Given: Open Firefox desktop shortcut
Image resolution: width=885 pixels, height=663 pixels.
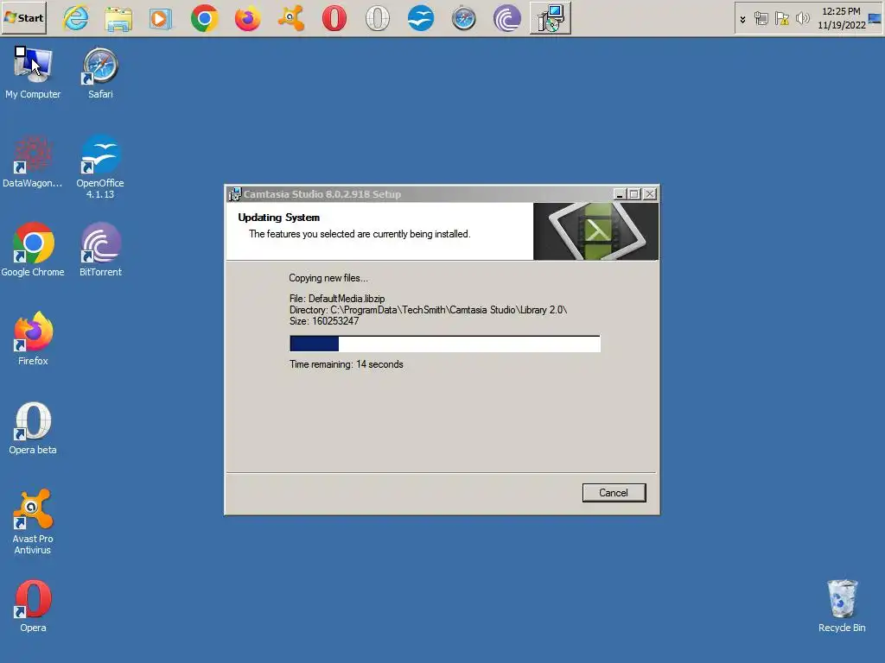Looking at the screenshot, I should point(33,338).
